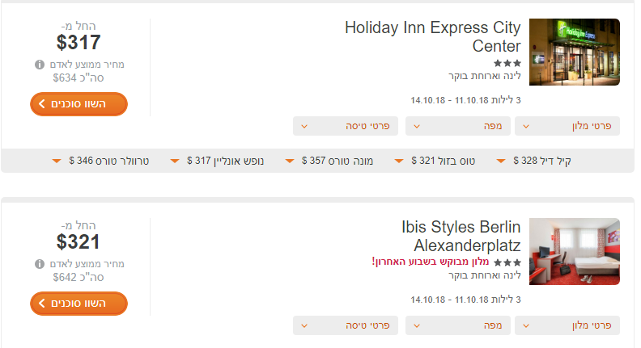The image size is (641, 348).
Task: Click three-star rating of Ibis Styles Berlin
Action: coord(507,262)
